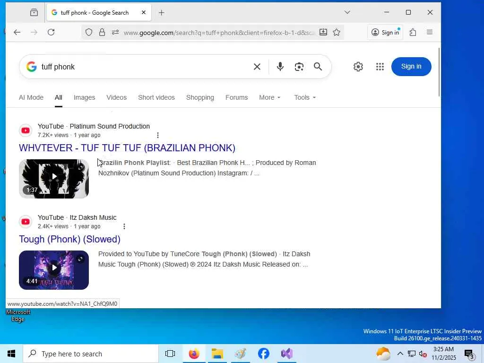This screenshot has height=363, width=484.
Task: Select the All results tab
Action: 58,97
